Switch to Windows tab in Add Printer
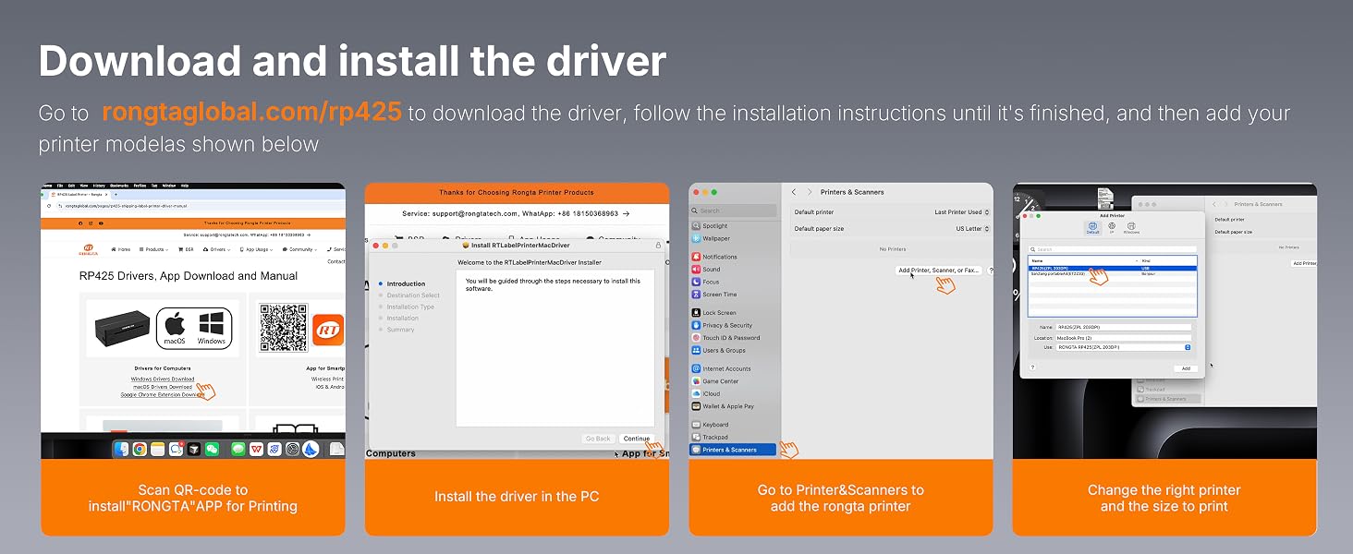 point(1131,227)
